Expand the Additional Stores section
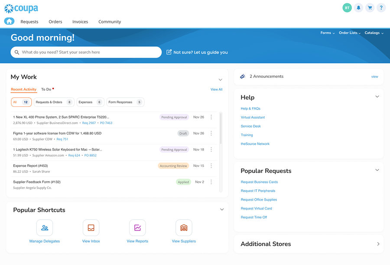390x265 pixels. [378, 244]
